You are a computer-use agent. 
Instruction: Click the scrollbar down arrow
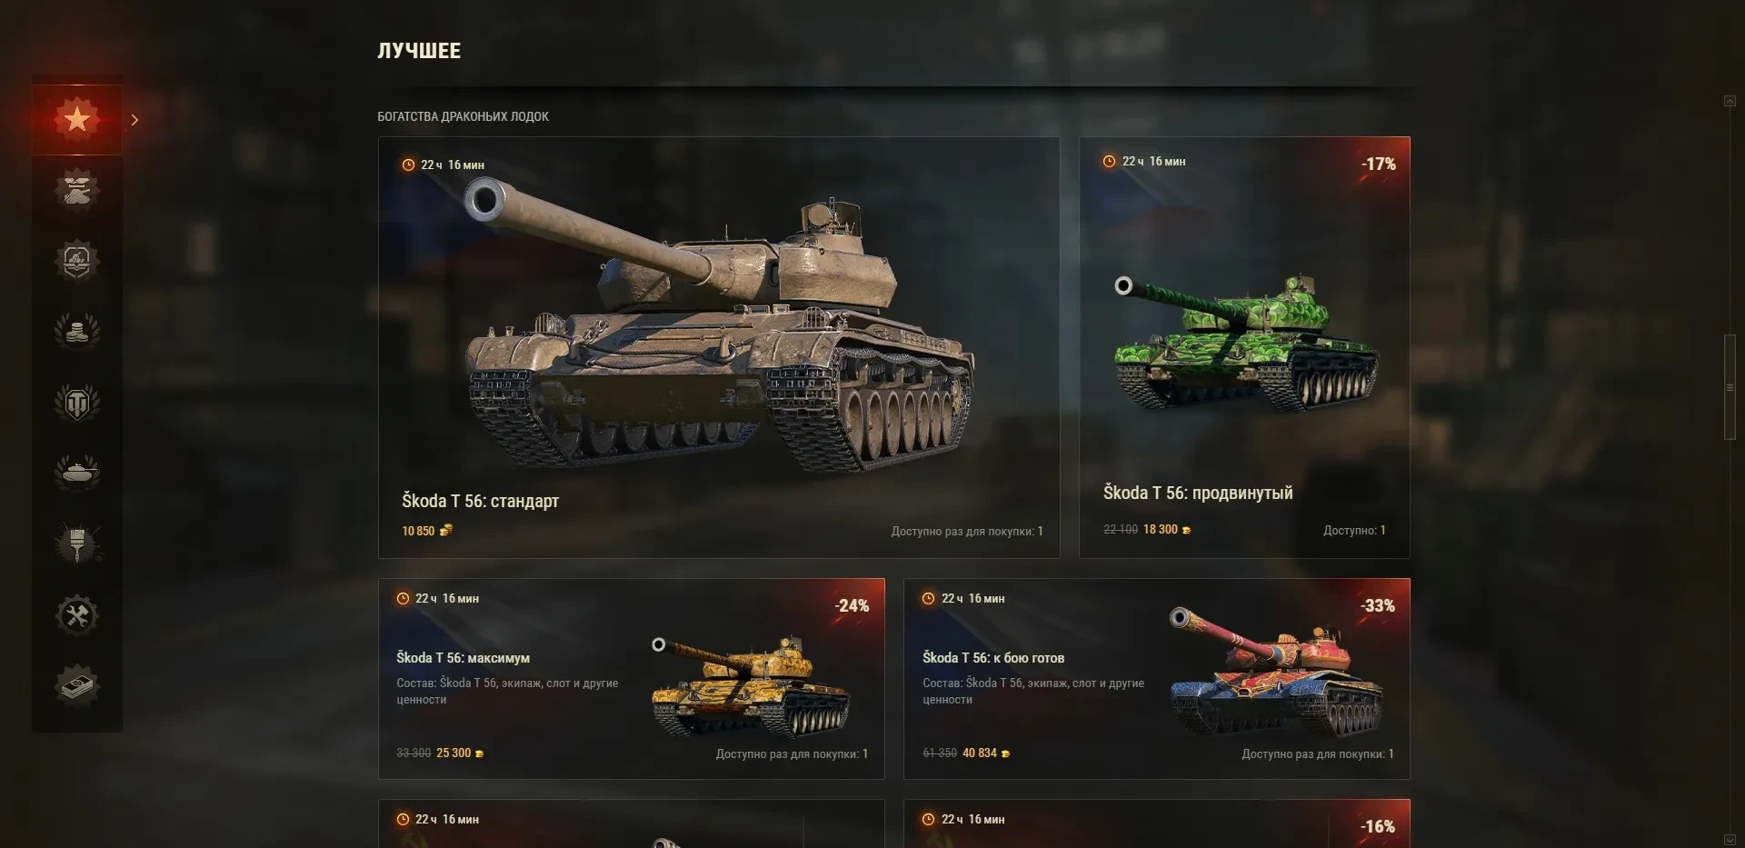coord(1730,840)
